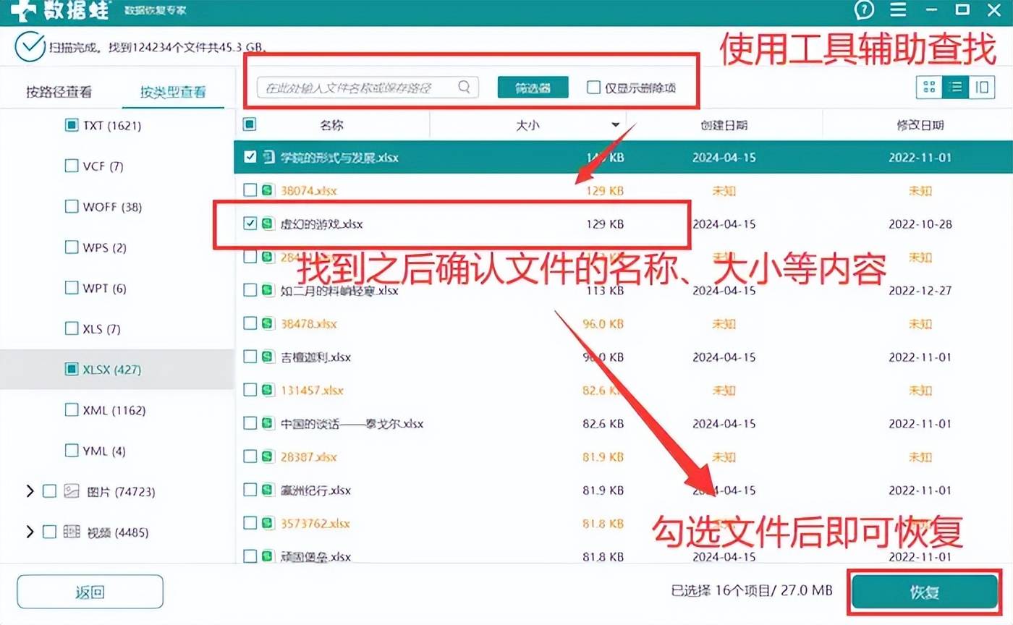1013x625 pixels.
Task: Click the 返回 back button
Action: click(90, 592)
